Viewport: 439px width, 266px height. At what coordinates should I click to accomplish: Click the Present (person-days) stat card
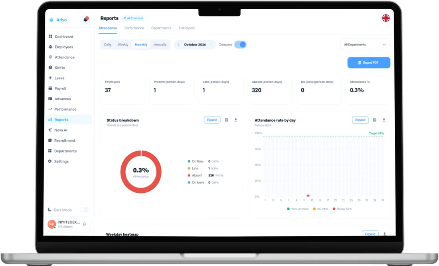[x=172, y=90]
